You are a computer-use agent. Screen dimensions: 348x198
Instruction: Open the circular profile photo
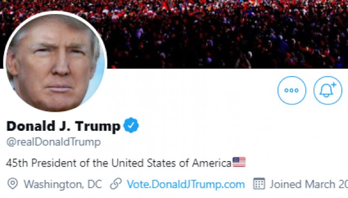55,62
